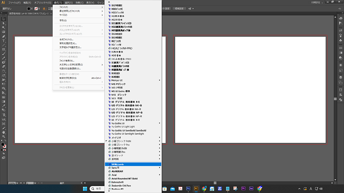Click the artboard number input field
This screenshot has height=193, width=344.
pos(30,183)
